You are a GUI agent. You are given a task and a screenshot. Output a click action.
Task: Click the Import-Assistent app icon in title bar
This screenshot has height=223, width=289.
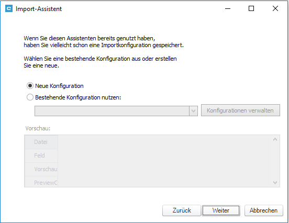9,9
